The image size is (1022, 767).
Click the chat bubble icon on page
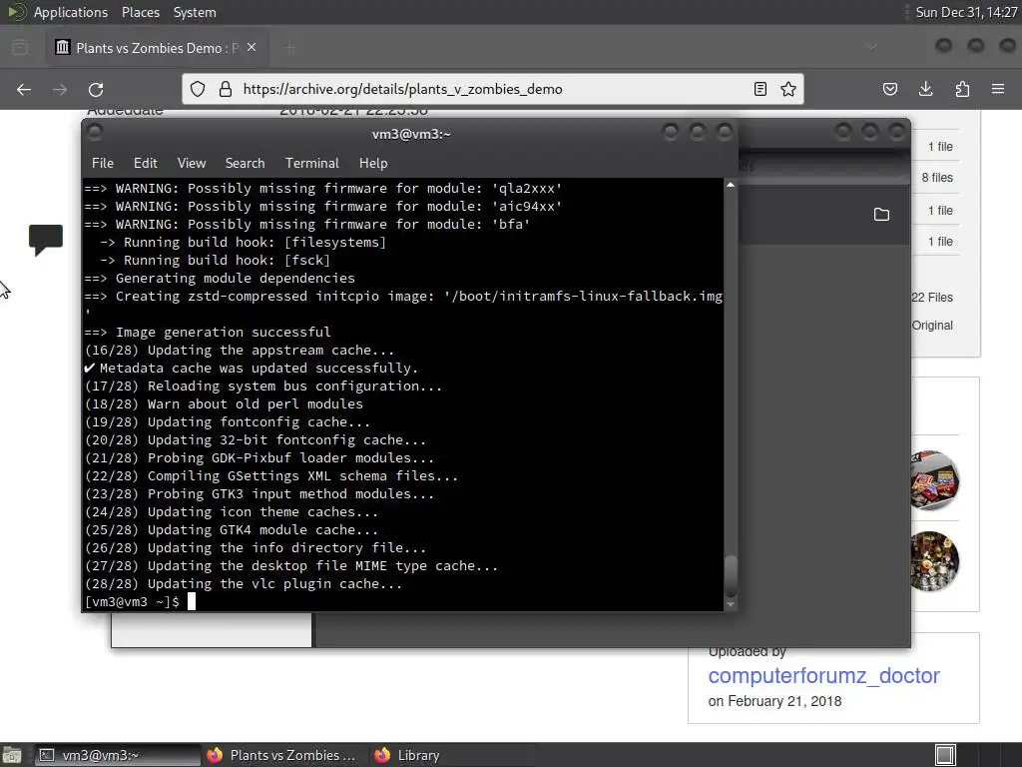pyautogui.click(x=46, y=240)
